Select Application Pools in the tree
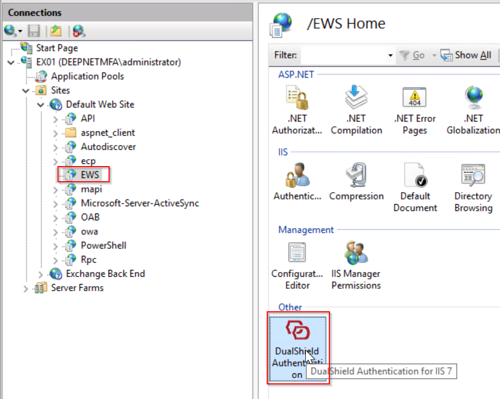The image size is (500, 399). (87, 76)
